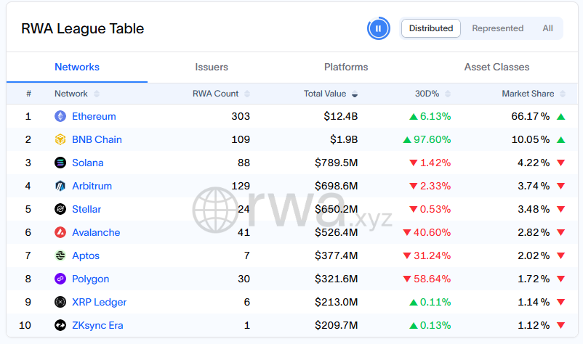Sort by 30D% column arrows
583x344 pixels.
click(x=448, y=94)
